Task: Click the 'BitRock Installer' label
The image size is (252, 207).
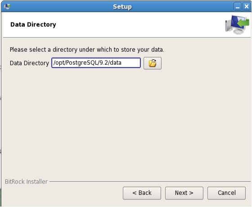Action: pyautogui.click(x=26, y=182)
